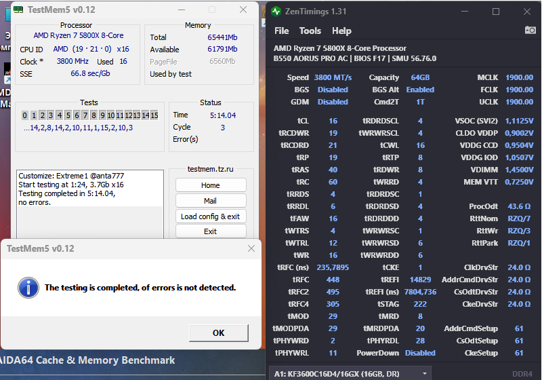Click the AIDA64 Cache & Memory Benchmark title
Viewport: 542px width, 380px height.
(x=87, y=360)
